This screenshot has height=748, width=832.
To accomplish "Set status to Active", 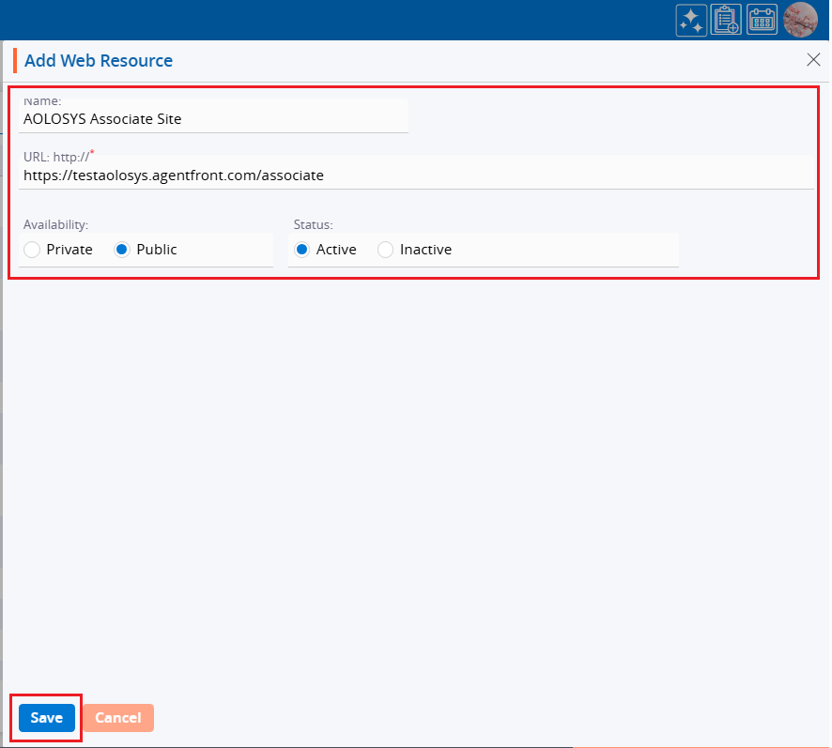I will point(302,250).
